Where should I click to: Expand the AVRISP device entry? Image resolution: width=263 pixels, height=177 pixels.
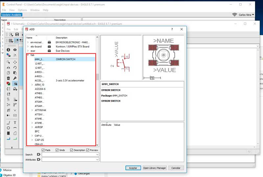pos(32,127)
